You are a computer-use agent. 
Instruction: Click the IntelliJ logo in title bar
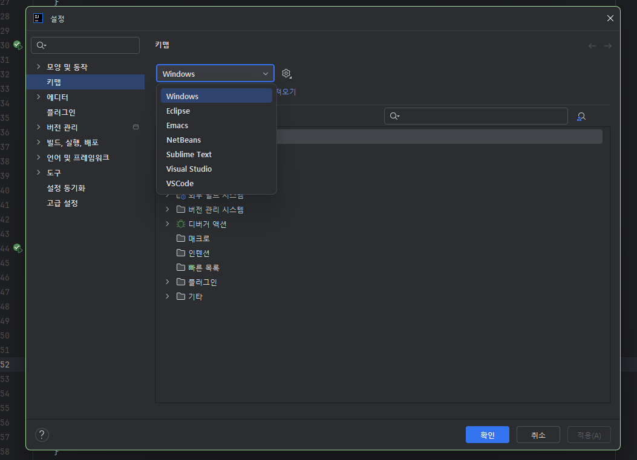pyautogui.click(x=38, y=18)
